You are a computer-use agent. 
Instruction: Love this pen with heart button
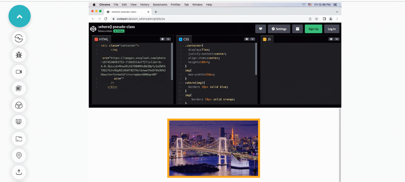pyautogui.click(x=260, y=29)
